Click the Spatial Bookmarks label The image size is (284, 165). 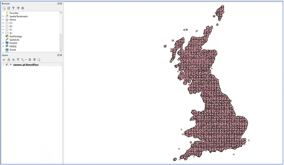pos(19,16)
